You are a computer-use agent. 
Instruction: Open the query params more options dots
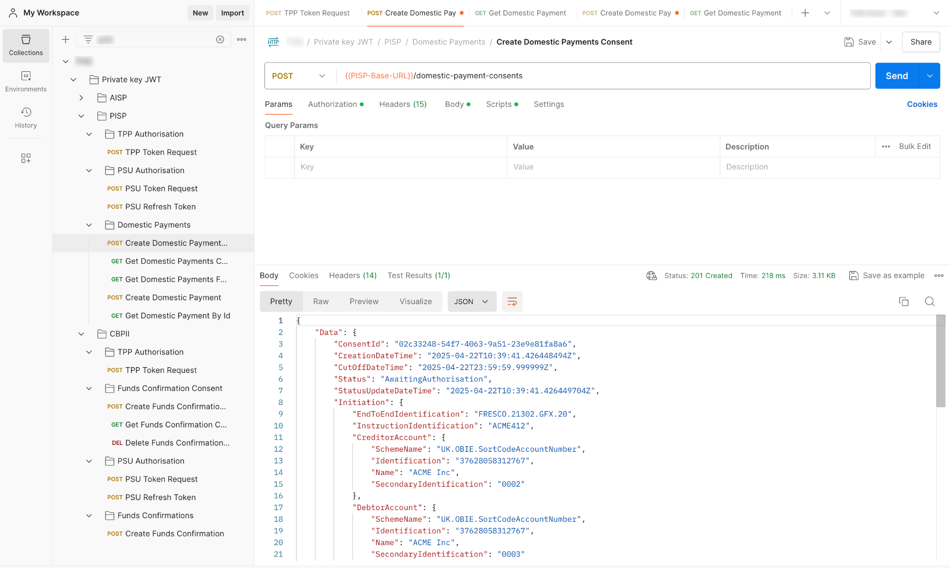tap(886, 146)
